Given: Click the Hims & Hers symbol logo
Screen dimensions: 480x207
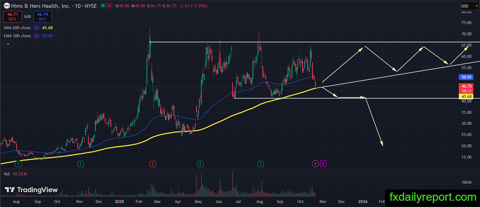Looking at the screenshot, I should (7, 6).
